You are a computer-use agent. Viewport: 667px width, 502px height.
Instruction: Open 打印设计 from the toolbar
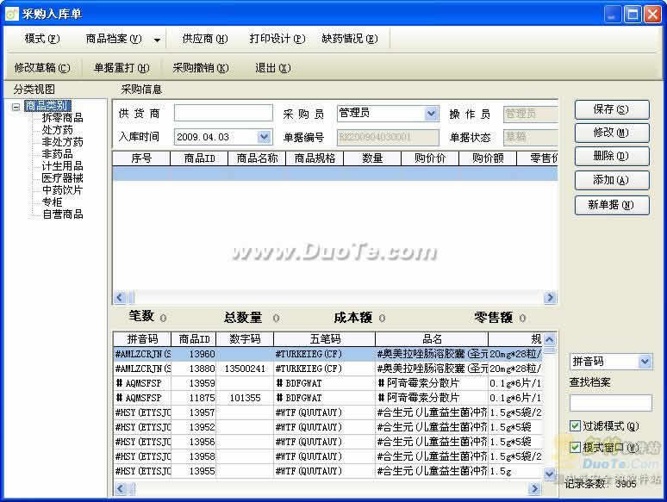(277, 39)
